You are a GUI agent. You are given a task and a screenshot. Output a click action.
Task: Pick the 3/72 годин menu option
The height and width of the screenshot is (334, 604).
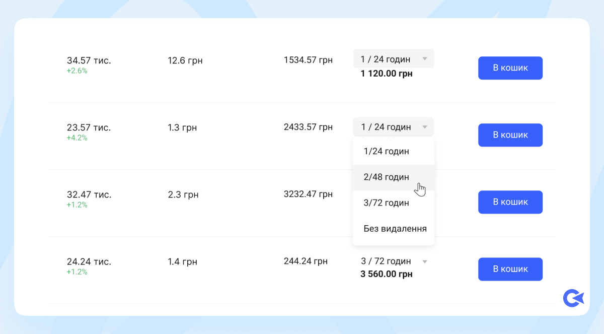click(386, 203)
